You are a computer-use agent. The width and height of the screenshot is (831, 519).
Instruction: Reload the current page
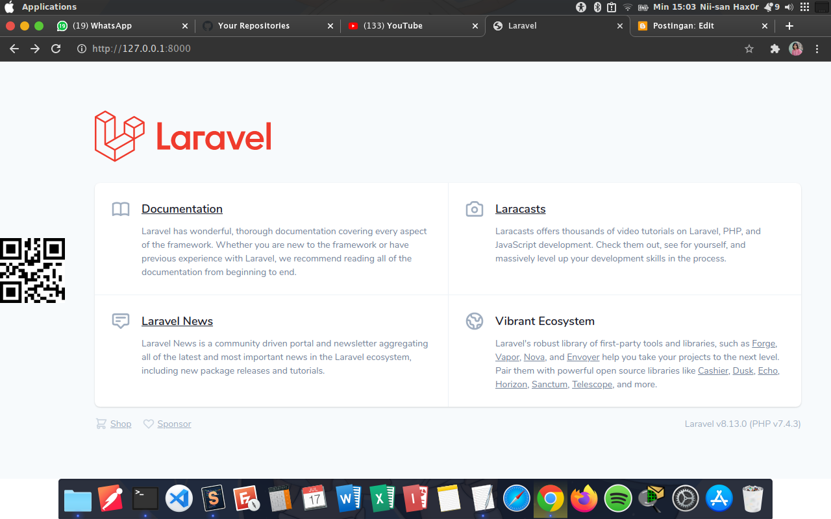[56, 49]
